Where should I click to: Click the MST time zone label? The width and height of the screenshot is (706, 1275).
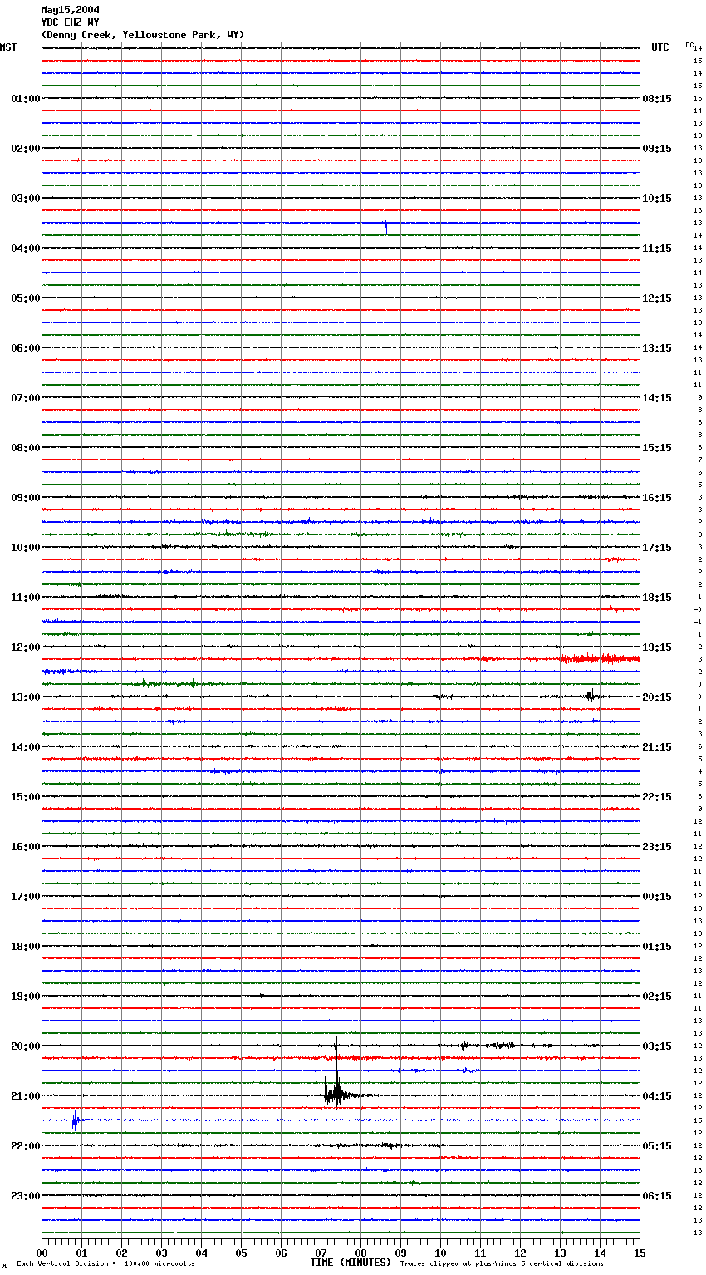pos(8,47)
